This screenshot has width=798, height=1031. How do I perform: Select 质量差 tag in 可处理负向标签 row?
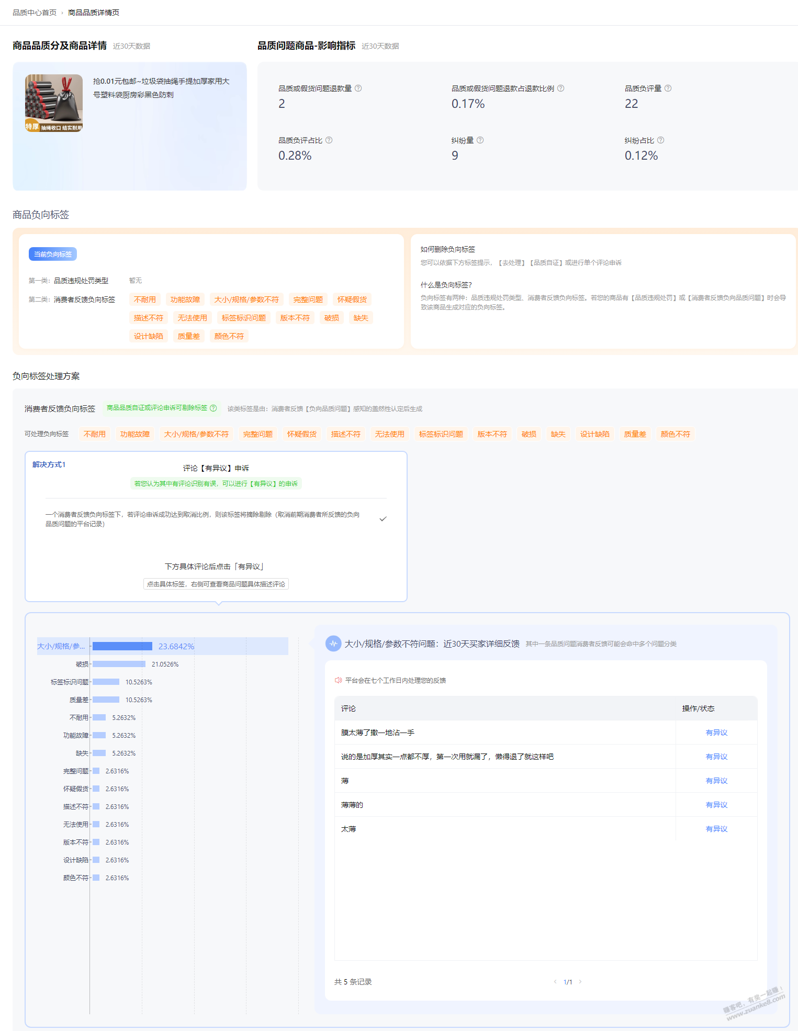(x=635, y=434)
